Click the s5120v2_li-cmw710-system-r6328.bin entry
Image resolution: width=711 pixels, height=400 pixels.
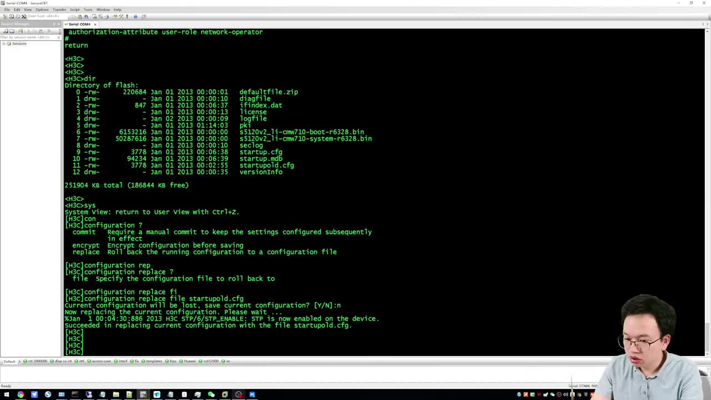click(x=306, y=138)
